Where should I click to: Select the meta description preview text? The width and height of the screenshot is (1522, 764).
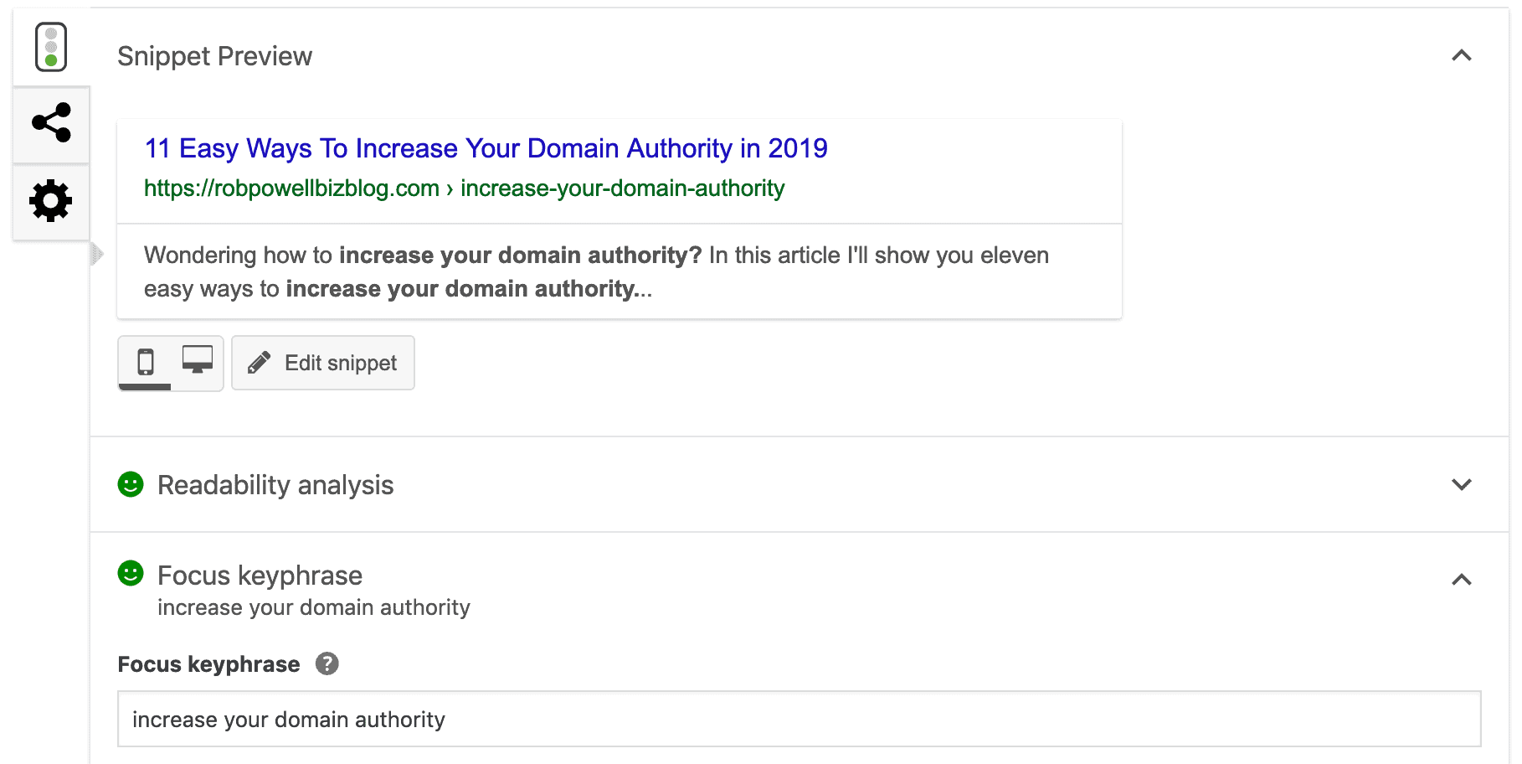pyautogui.click(x=596, y=271)
